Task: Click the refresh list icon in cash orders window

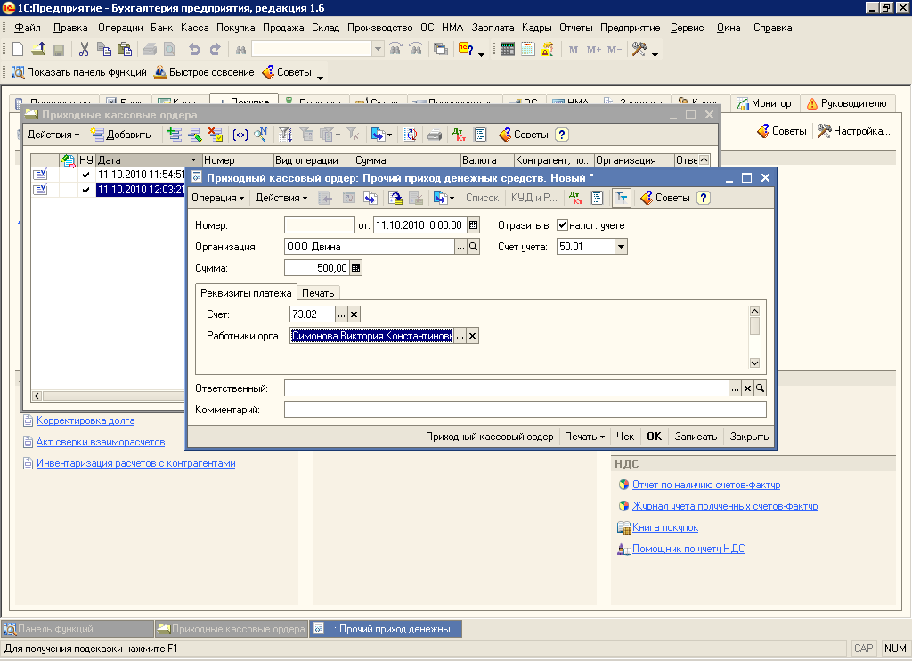Action: (x=411, y=135)
